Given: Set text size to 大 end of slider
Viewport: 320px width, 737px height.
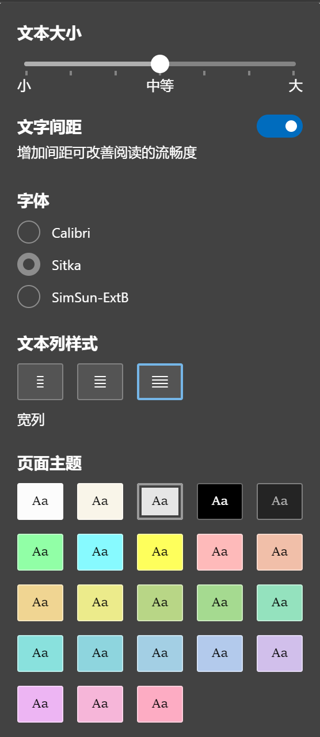Looking at the screenshot, I should [294, 63].
